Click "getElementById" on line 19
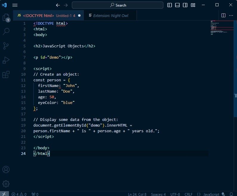The image size is (237, 196). point(70,125)
